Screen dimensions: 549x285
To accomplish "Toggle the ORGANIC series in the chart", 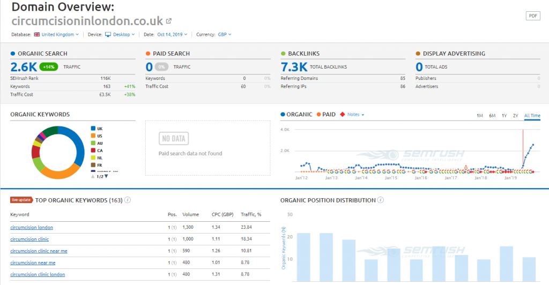I will pyautogui.click(x=296, y=115).
